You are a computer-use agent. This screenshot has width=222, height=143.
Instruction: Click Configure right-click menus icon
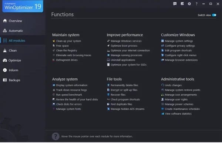pos(162,55)
